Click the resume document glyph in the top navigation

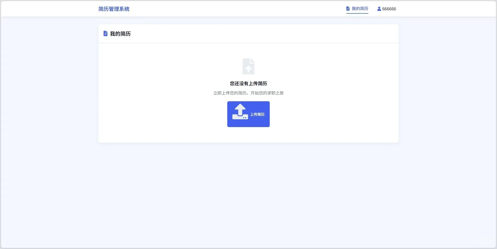pyautogui.click(x=348, y=9)
